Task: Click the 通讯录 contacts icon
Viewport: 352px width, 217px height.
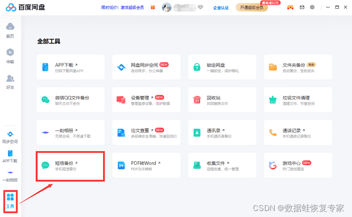Action: [197, 133]
